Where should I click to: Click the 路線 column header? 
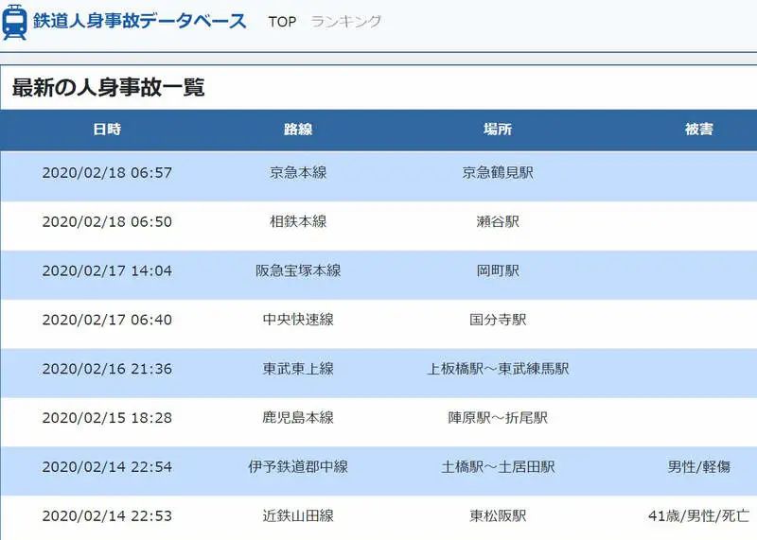[298, 130]
